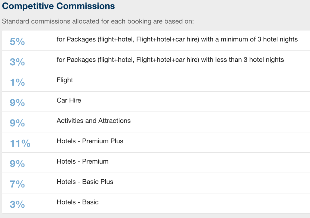Click the 9% figure beside Activities and Attractions
The height and width of the screenshot is (218, 310).
[17, 123]
